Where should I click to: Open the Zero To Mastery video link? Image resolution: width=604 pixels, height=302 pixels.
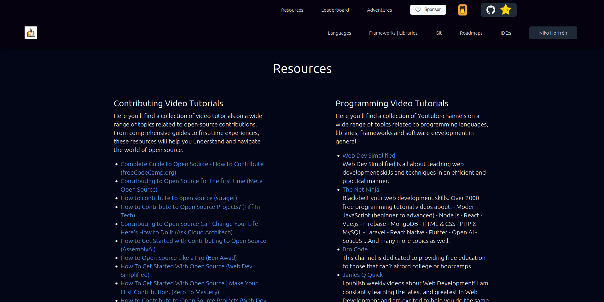point(189,288)
